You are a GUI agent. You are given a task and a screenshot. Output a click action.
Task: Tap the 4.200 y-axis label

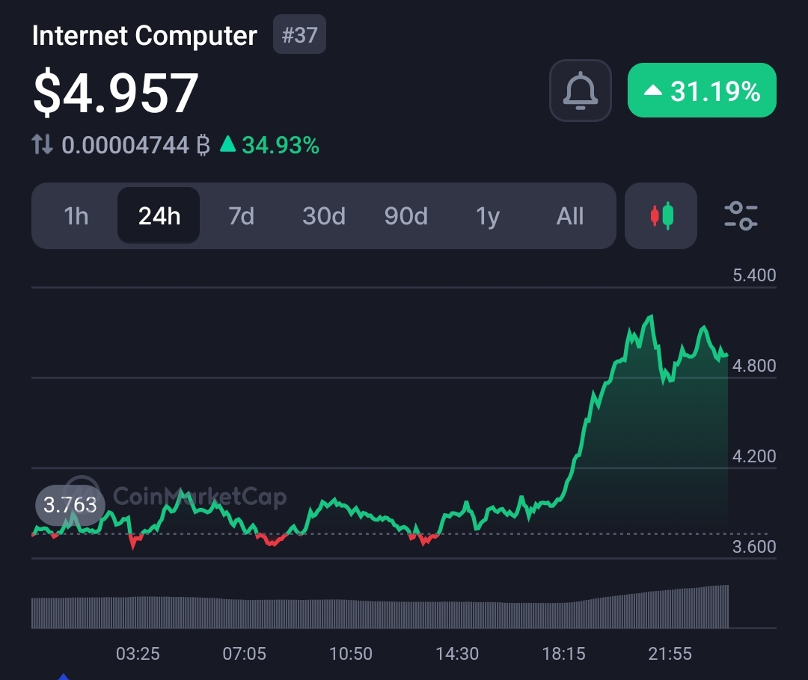[754, 456]
